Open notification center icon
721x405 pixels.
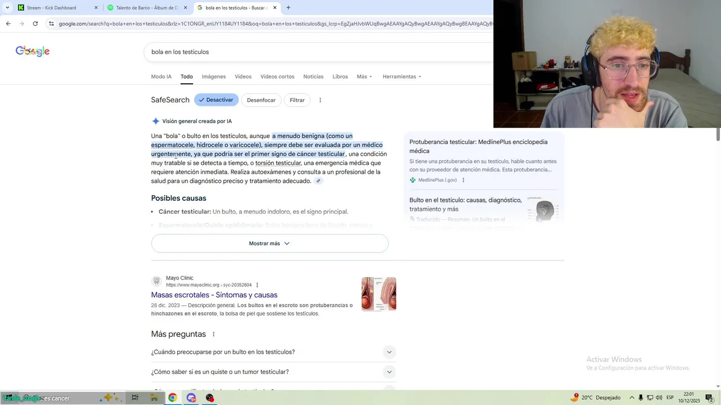point(709,398)
